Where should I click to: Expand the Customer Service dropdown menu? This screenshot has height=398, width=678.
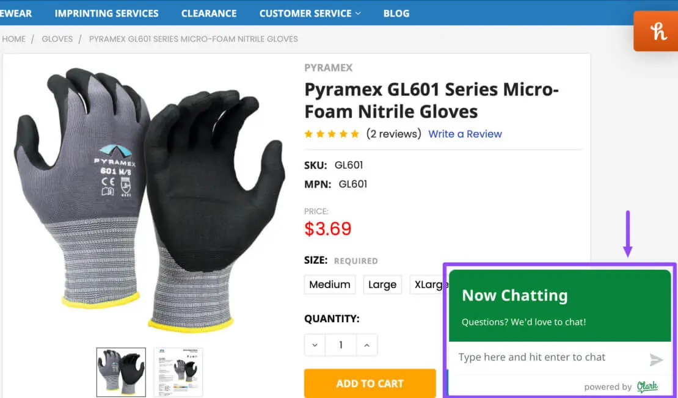click(x=310, y=13)
